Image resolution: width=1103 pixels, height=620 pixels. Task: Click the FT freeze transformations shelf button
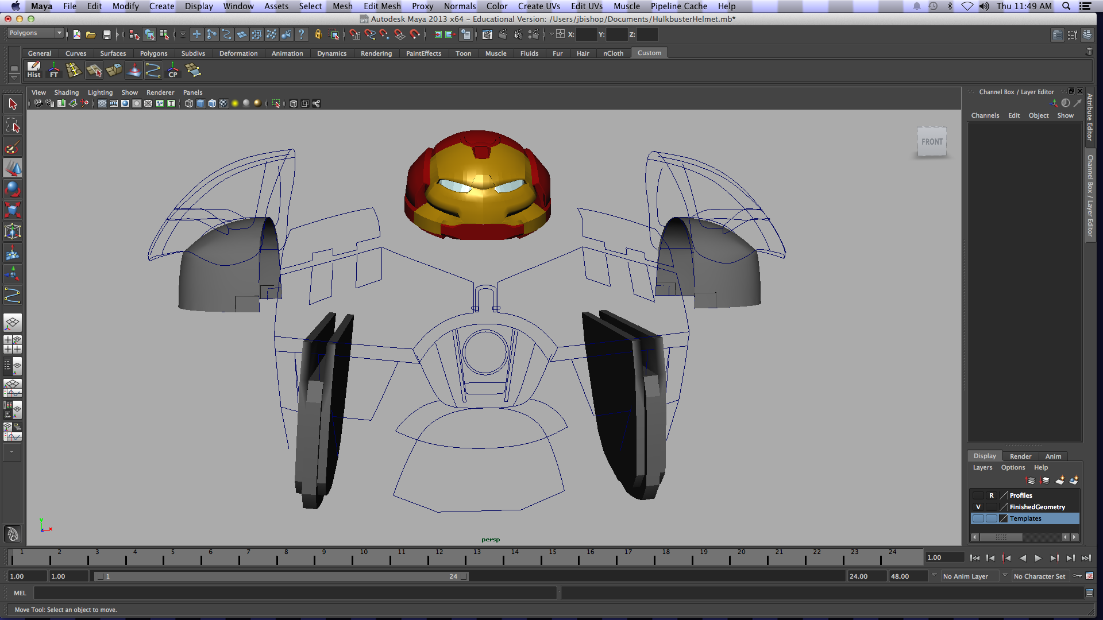[x=54, y=70]
